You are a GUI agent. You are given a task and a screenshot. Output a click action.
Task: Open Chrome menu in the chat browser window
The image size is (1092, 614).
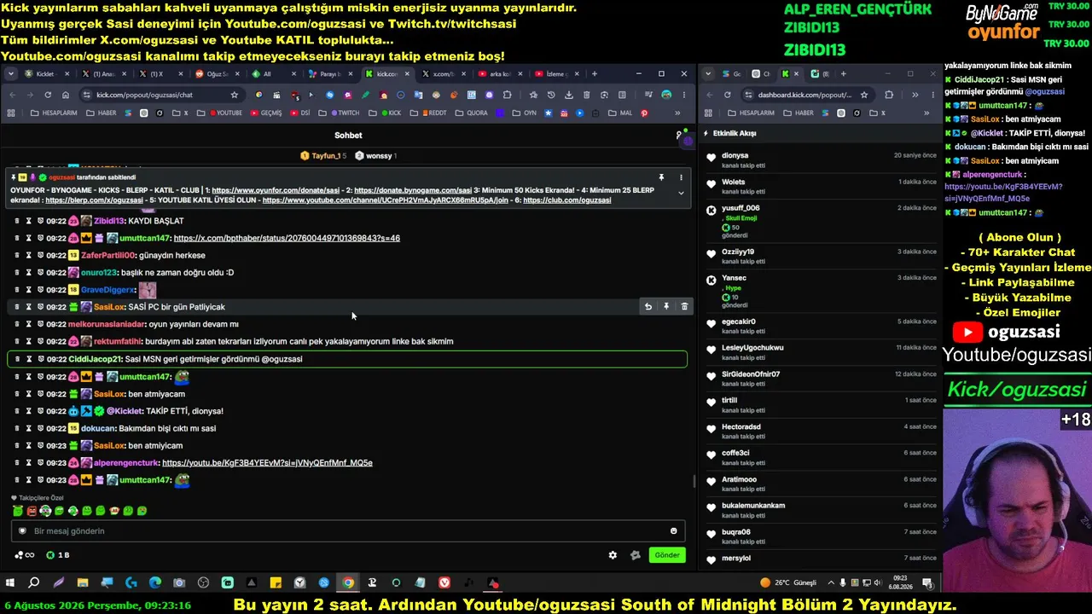click(685, 95)
